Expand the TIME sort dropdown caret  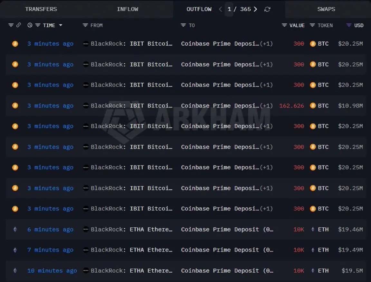61,25
